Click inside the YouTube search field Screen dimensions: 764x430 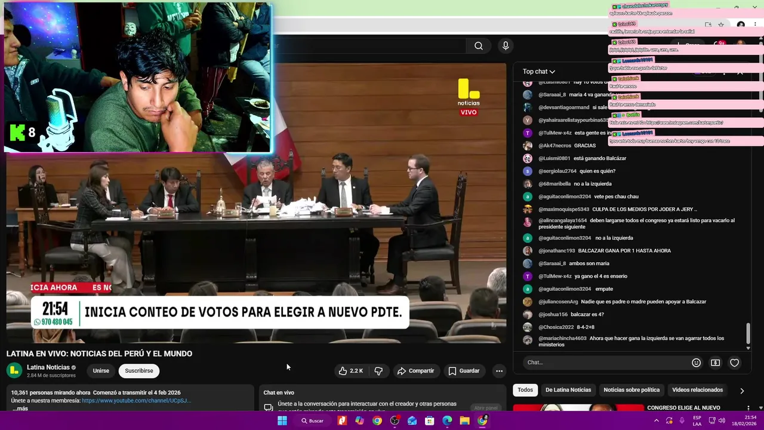[370, 46]
